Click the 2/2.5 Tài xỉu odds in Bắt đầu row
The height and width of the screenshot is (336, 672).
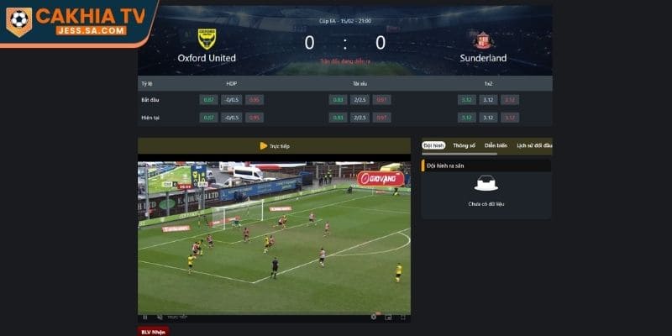360,100
